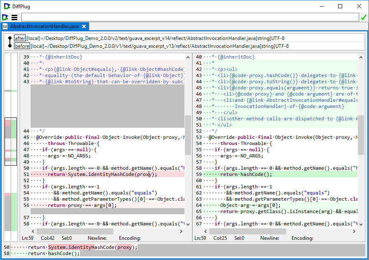The height and width of the screenshot is (260, 369).
Task: Click line 42 '<p><ul>' in right pane
Action: (227, 69)
